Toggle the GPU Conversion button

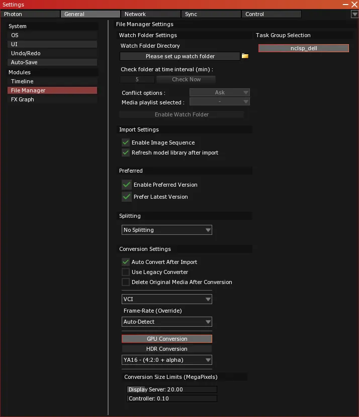[x=167, y=339]
